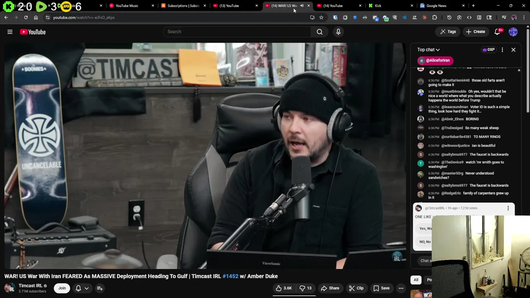Like the video (3.6K)
The height and width of the screenshot is (298, 530).
284,288
